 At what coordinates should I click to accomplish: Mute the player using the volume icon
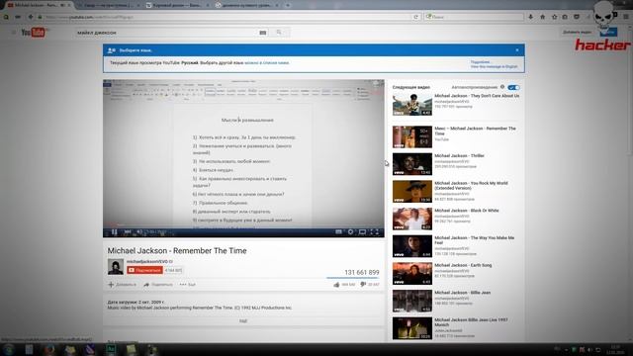[x=139, y=231]
